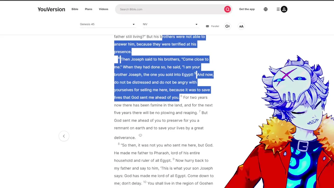Click the highlighted text "Then Joseph said to his brothers"

(x=150, y=59)
